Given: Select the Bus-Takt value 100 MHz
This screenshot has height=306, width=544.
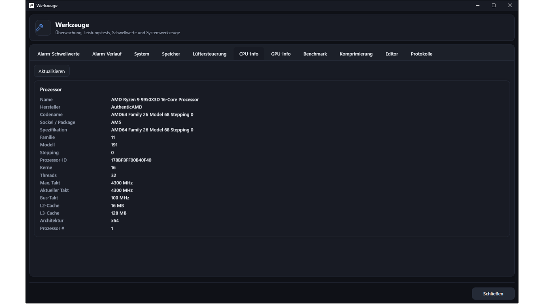Looking at the screenshot, I should click(x=120, y=198).
